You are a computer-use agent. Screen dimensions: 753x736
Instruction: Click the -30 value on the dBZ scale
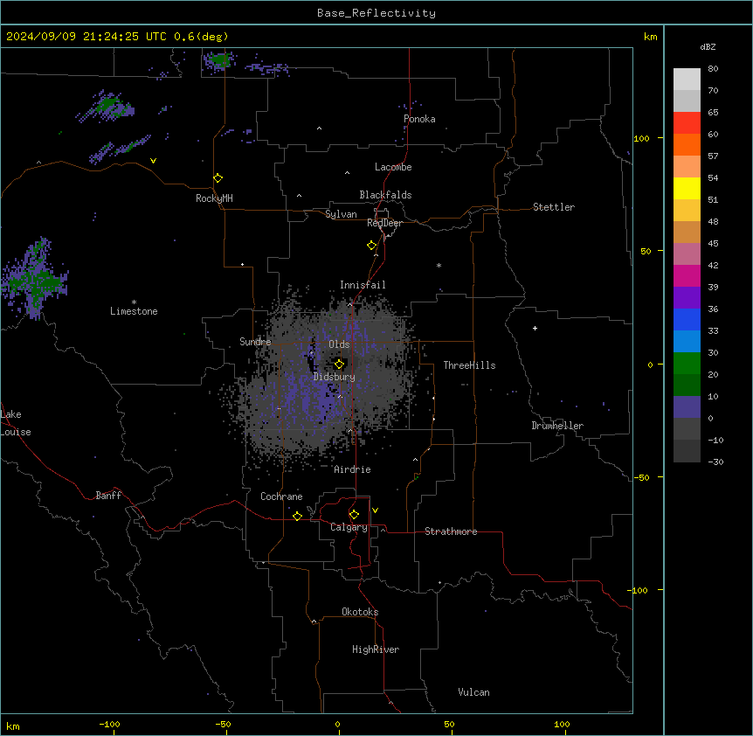click(715, 462)
